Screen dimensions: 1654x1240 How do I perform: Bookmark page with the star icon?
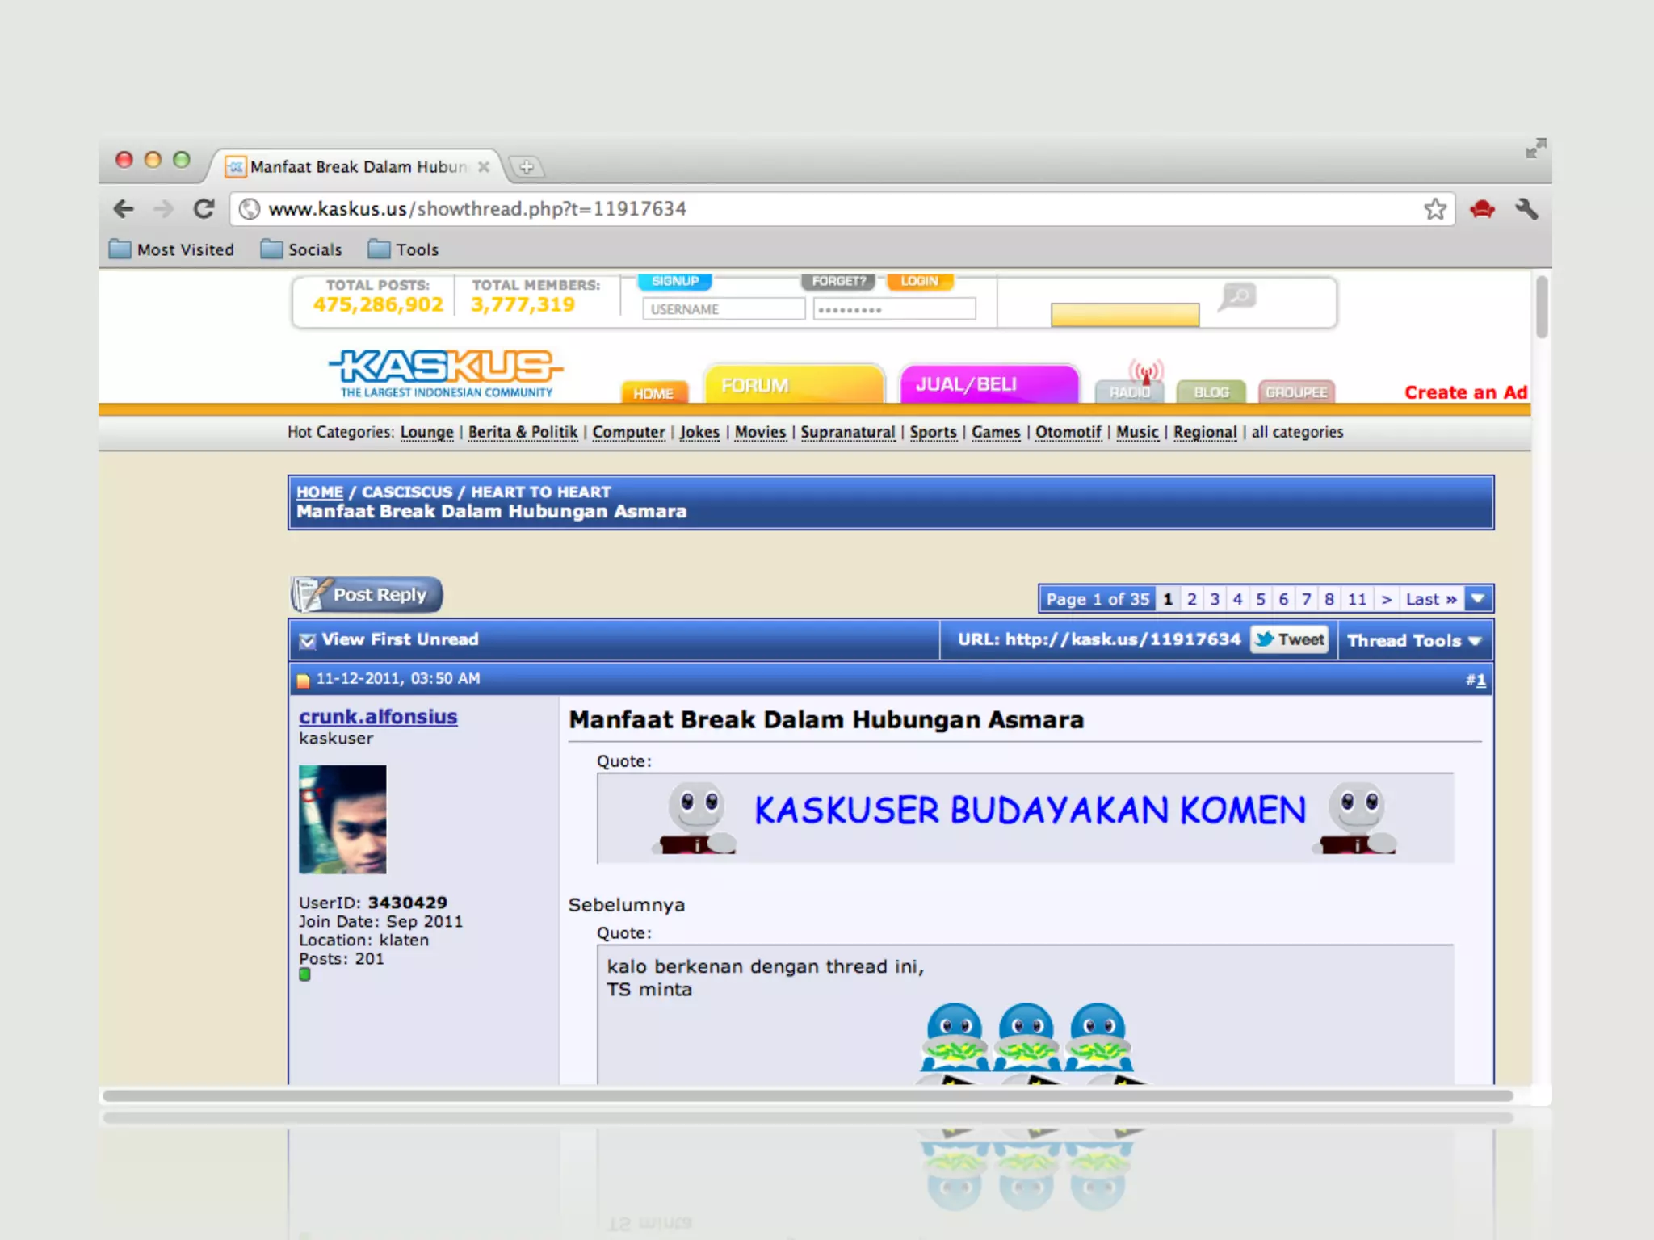tap(1434, 209)
